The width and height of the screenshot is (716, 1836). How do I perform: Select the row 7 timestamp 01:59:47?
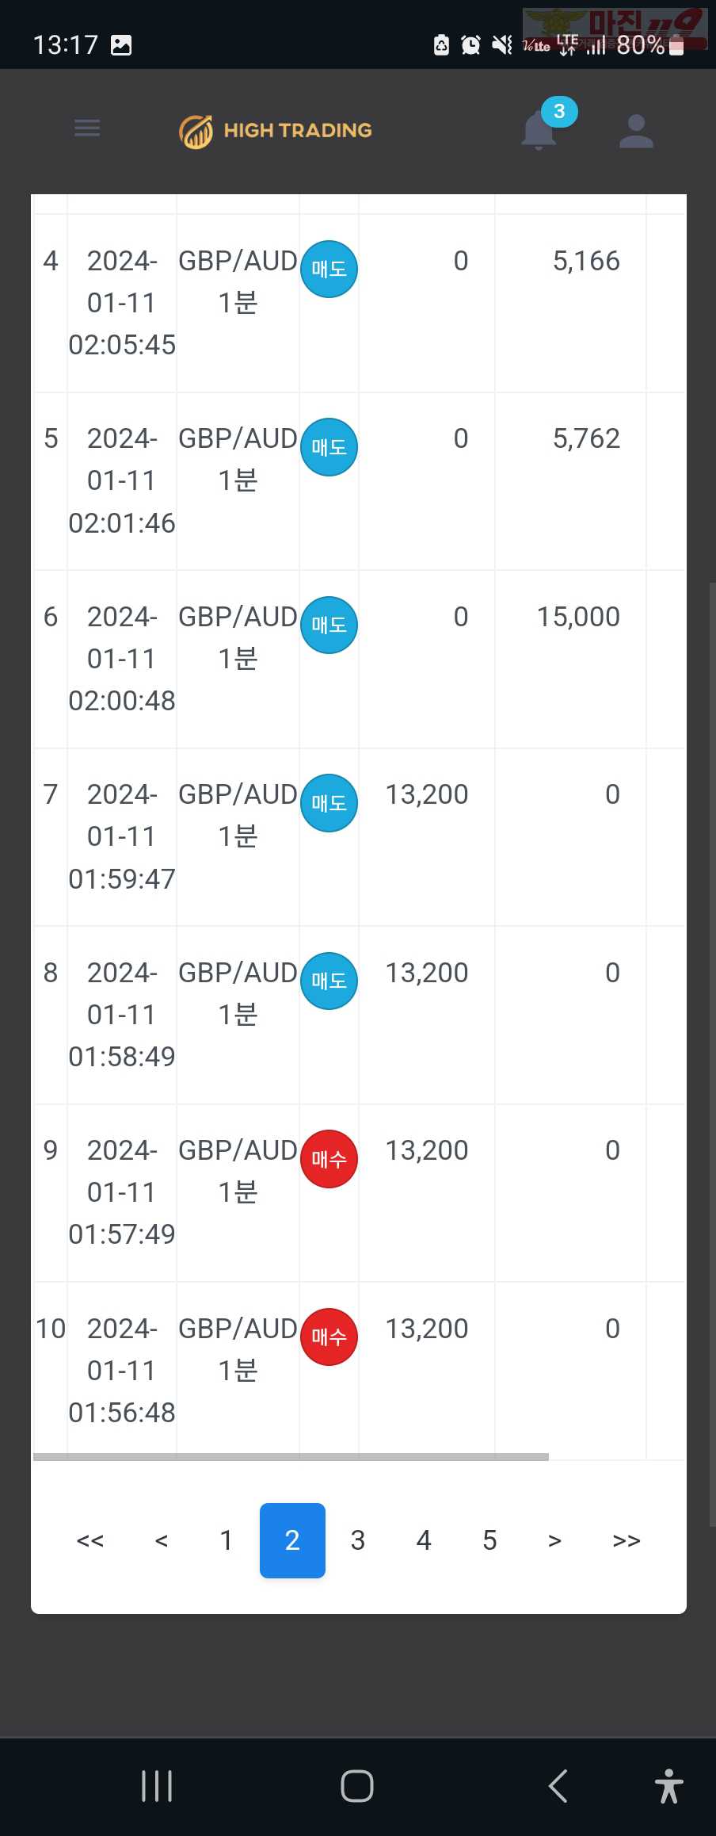[122, 878]
